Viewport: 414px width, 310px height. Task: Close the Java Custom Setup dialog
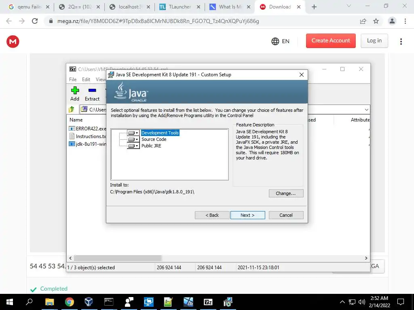302,75
